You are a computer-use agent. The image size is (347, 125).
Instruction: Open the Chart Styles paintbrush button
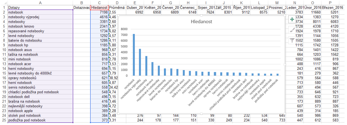tap(292, 30)
